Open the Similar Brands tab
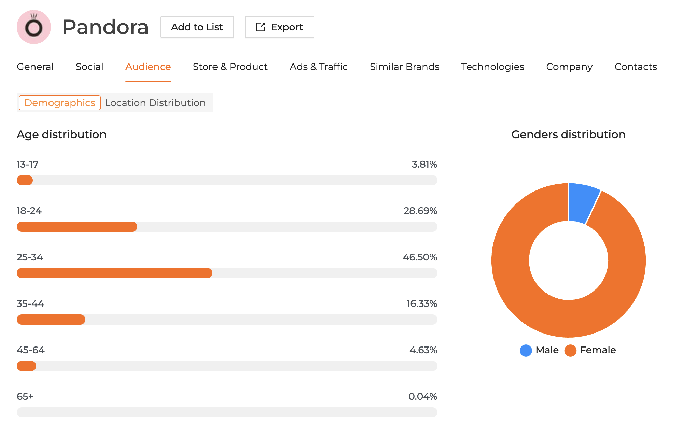This screenshot has width=696, height=439. point(404,67)
